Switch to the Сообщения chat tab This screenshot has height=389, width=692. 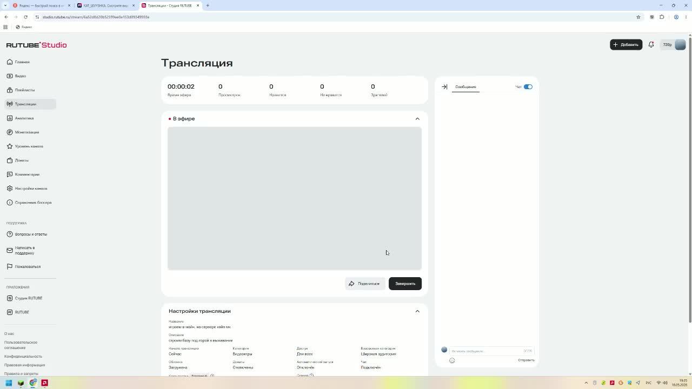click(465, 86)
